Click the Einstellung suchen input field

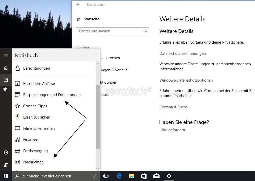[x=113, y=31]
